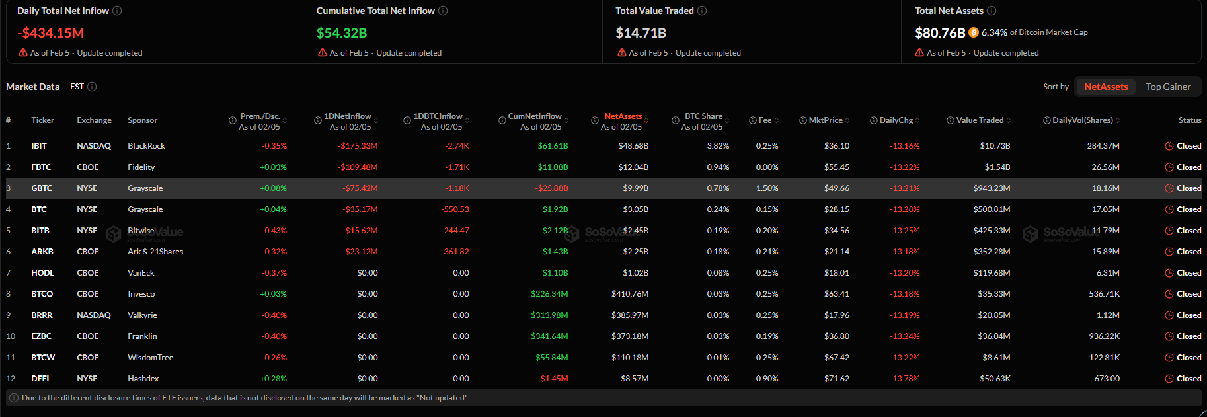The image size is (1207, 417).
Task: Sort by DailyChg column arrows
Action: click(x=917, y=120)
